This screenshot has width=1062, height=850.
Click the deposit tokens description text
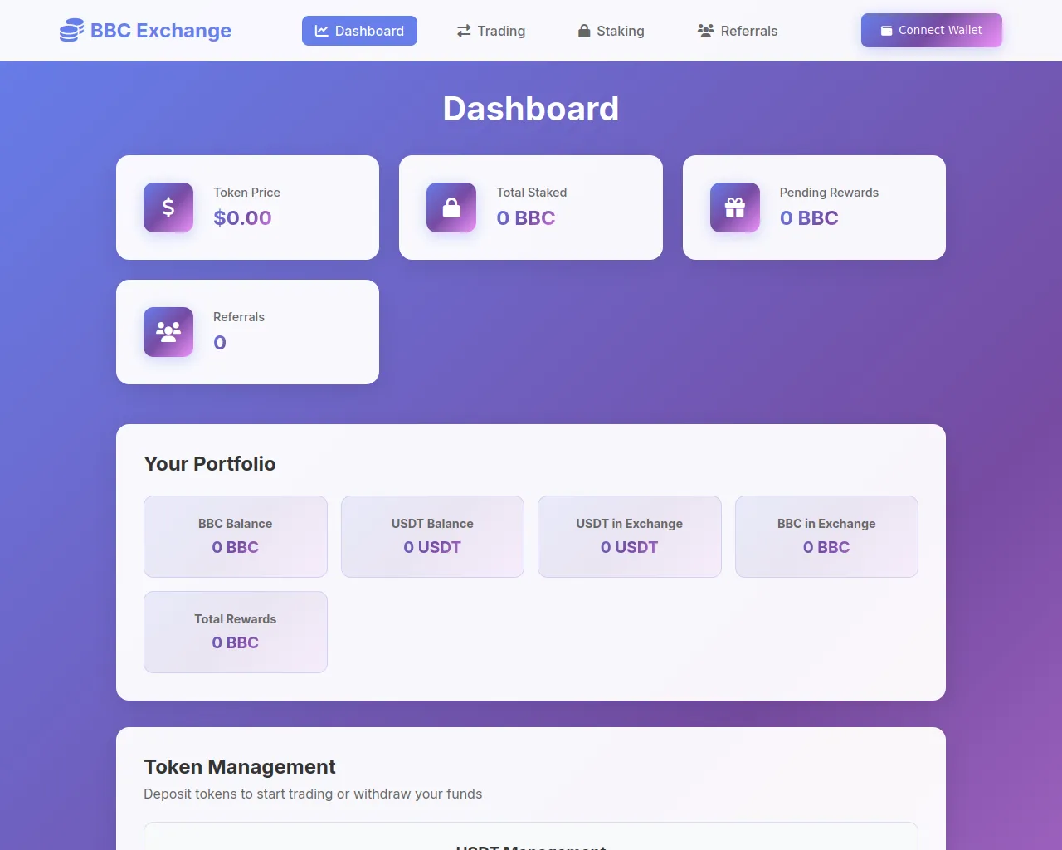(313, 794)
